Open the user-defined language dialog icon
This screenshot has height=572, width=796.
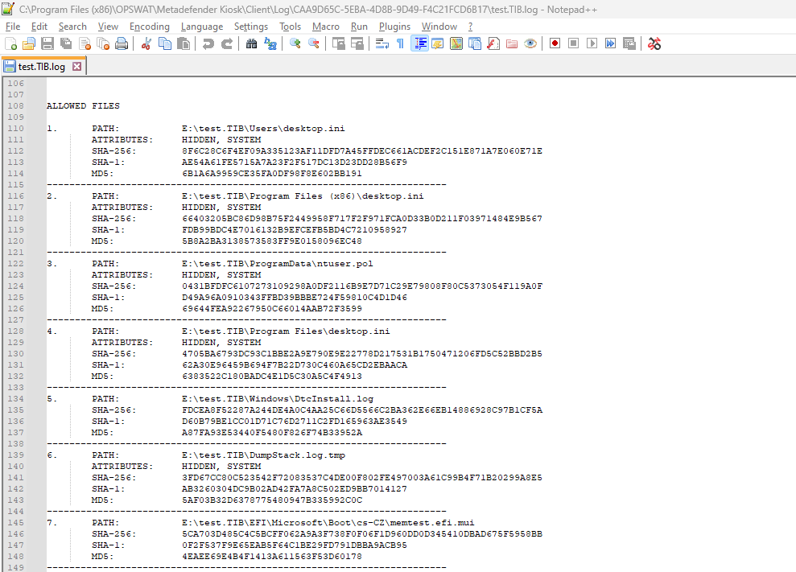tap(438, 43)
